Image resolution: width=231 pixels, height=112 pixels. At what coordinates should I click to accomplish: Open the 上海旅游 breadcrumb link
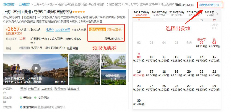pos(24,4)
